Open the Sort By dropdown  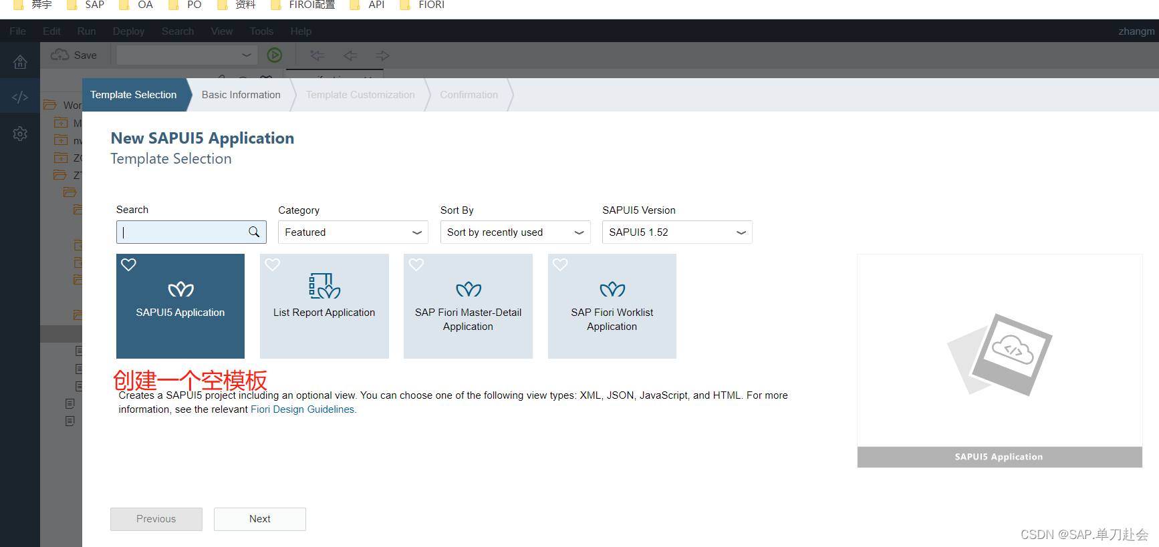(515, 232)
